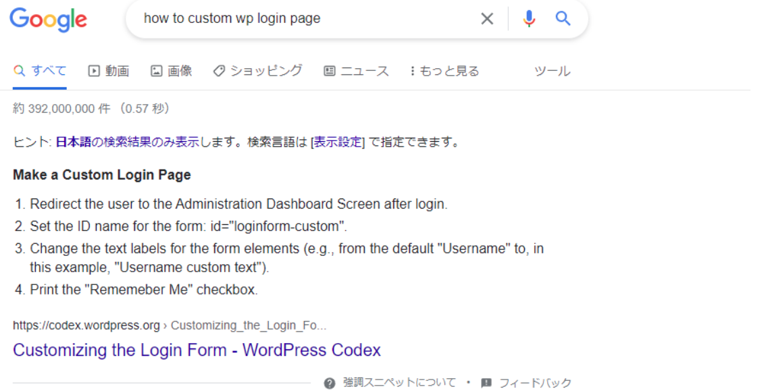
Task: Open Customizing the Login Form result
Action: [x=197, y=350]
